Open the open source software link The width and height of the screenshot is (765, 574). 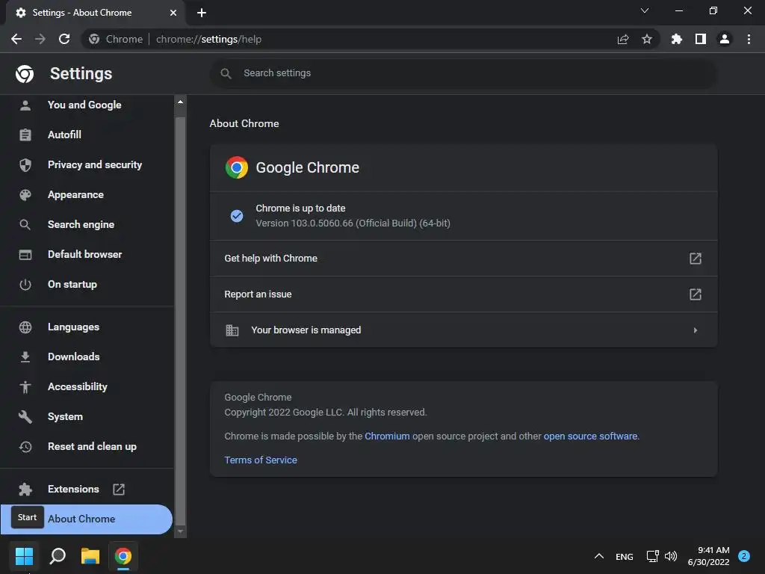pos(590,436)
